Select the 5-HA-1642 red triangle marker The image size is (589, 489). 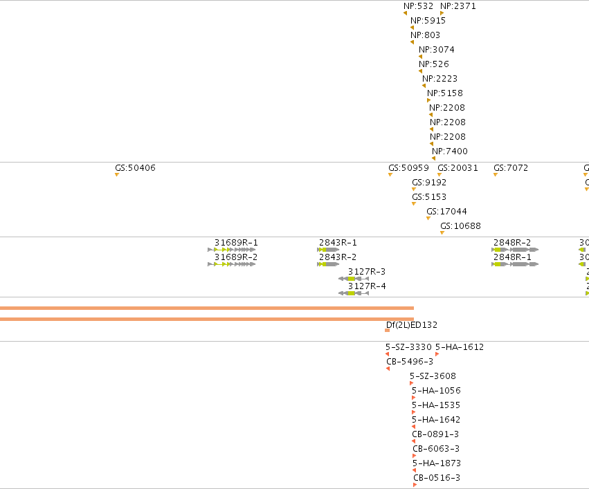pyautogui.click(x=414, y=427)
